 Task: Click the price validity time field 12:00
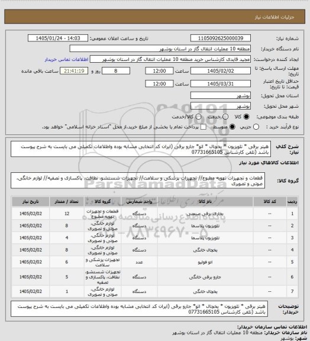[159, 83]
